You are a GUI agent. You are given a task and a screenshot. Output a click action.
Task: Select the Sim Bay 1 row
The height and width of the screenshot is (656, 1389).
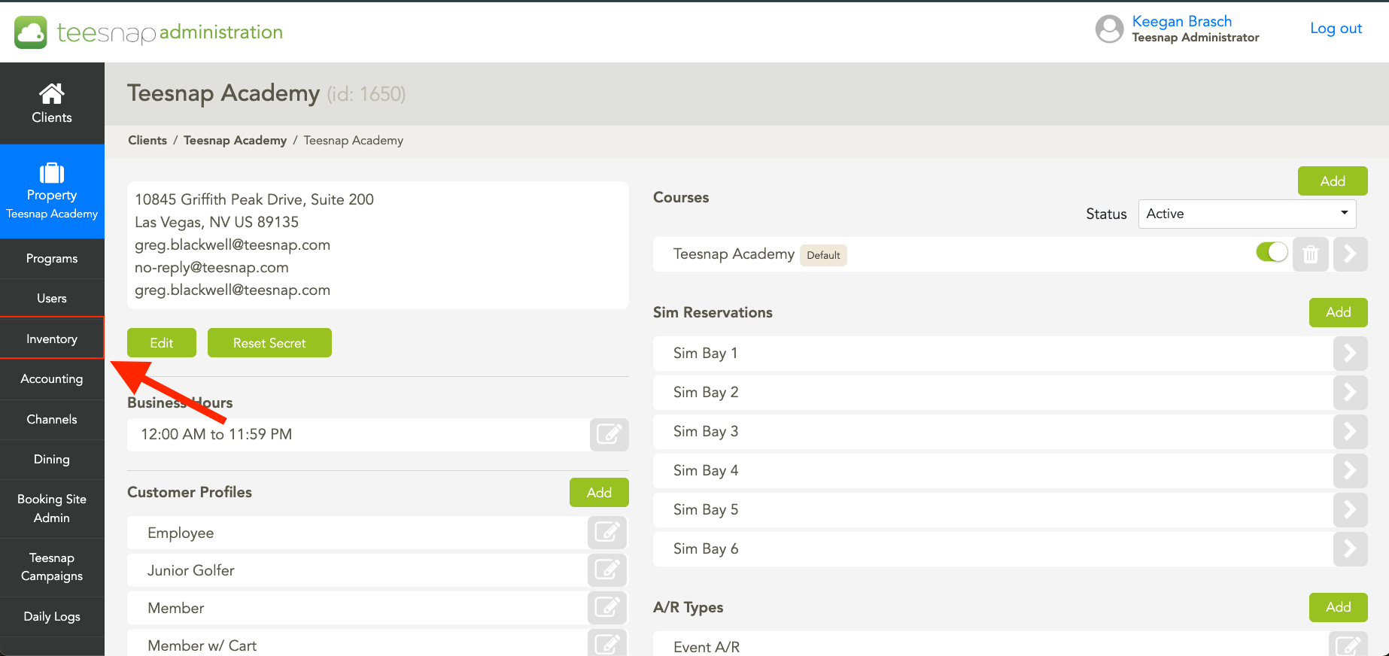(993, 353)
